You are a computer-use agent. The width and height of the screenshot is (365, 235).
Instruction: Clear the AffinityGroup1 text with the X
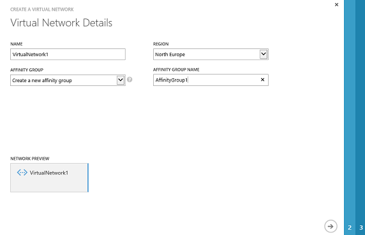262,80
